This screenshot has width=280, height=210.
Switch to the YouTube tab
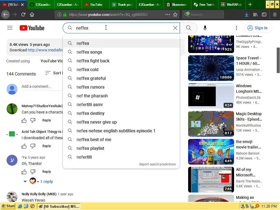pos(95,5)
